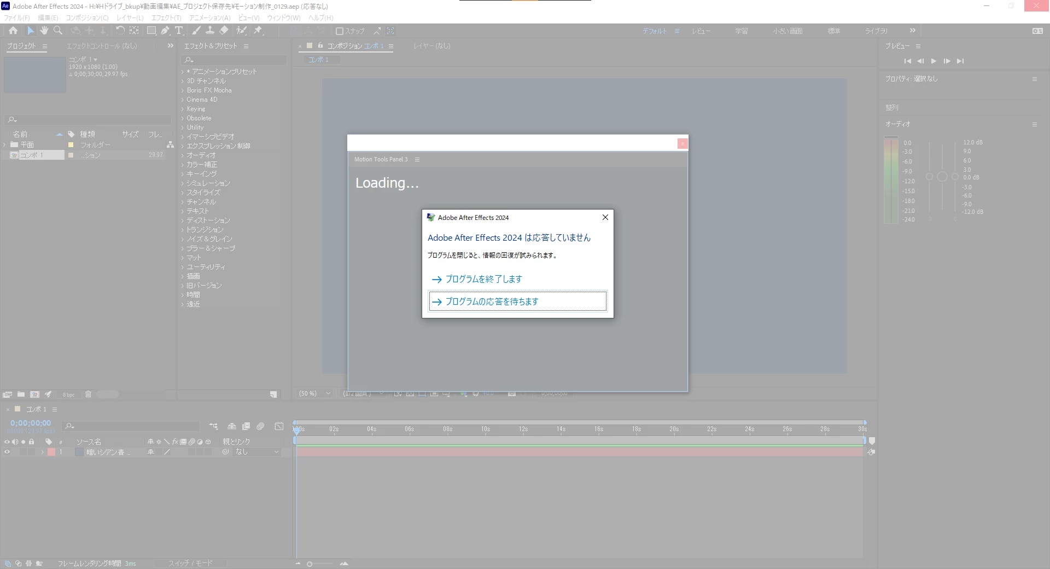
Task: Close the Motion Tools Panel window
Action: tap(682, 143)
